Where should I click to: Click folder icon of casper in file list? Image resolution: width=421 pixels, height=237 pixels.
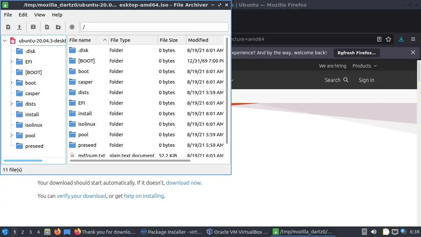tap(72, 82)
